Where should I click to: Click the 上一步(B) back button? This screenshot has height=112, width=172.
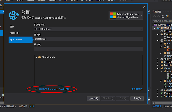point(93,99)
